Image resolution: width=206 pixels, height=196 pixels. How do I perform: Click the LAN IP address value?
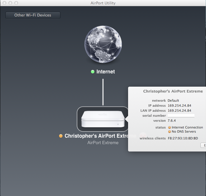pyautogui.click(x=179, y=111)
